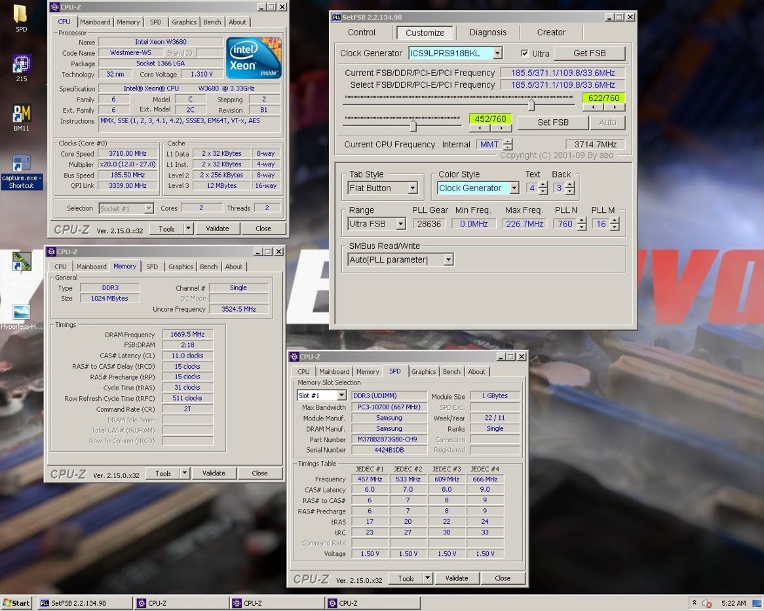Increase the PLL M stepper value
Viewport: 764px width, 611px height.
(615, 221)
